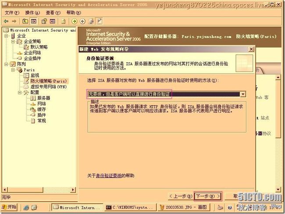285x214 pixels.
Task: Open 监视 in the tree
Action: [35, 75]
